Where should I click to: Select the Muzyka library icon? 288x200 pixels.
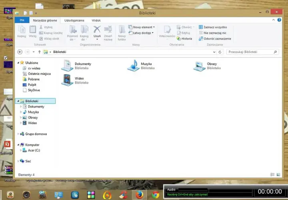[x=133, y=66]
